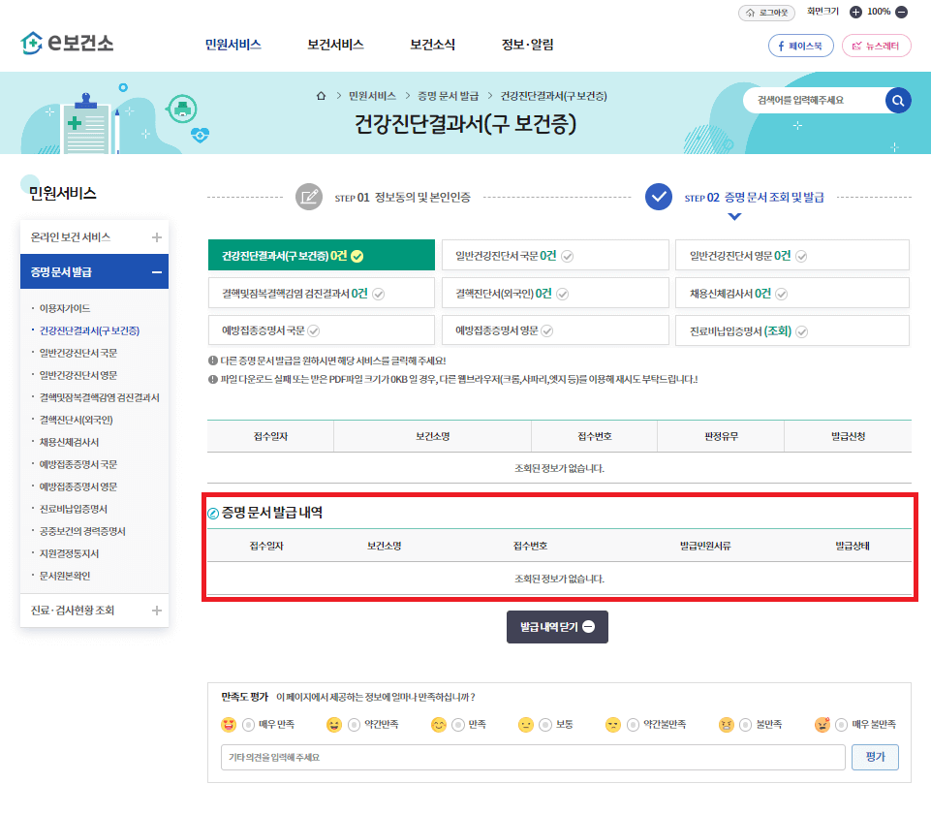Click the 발급 내역 닫기 button
Image resolution: width=931 pixels, height=815 pixels.
coord(557,626)
